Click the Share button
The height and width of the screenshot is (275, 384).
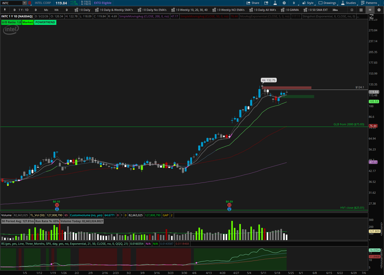[x=253, y=3]
